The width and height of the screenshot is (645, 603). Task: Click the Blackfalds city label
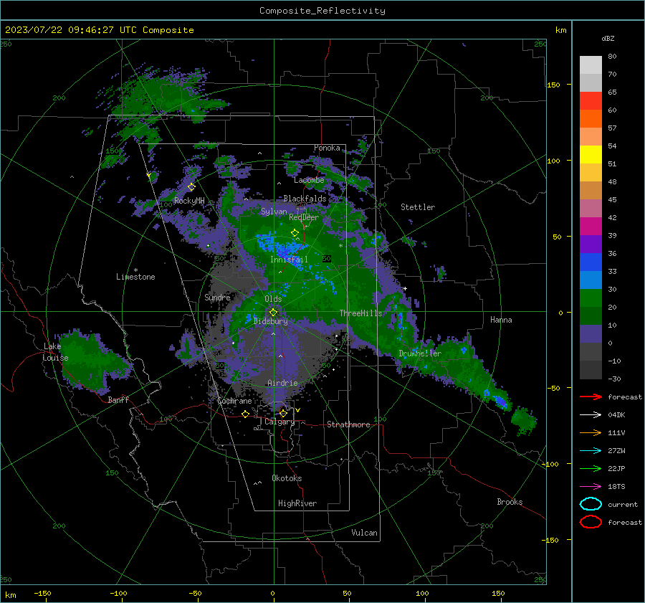tap(305, 199)
